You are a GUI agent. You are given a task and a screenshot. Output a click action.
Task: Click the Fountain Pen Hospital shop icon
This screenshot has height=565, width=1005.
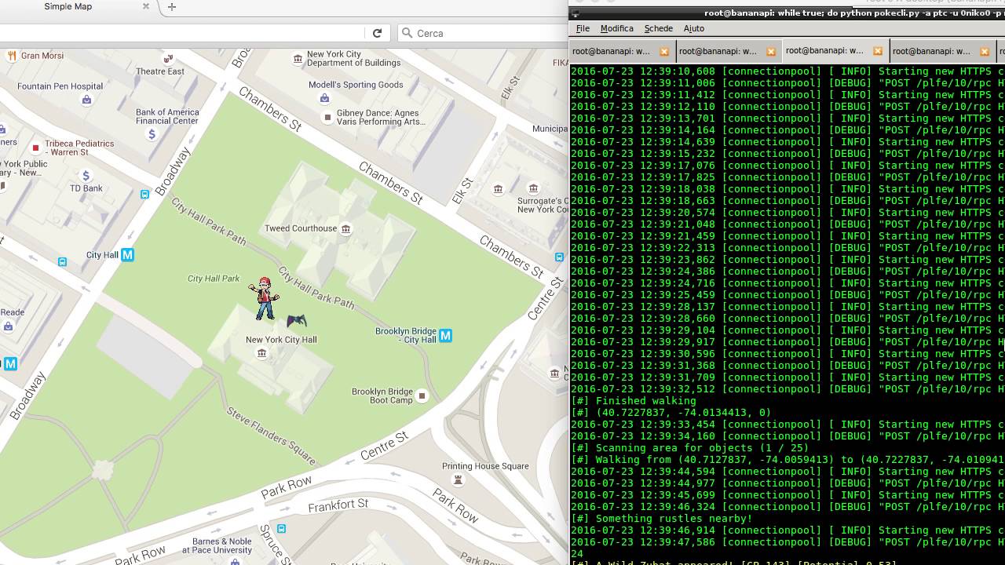click(86, 100)
